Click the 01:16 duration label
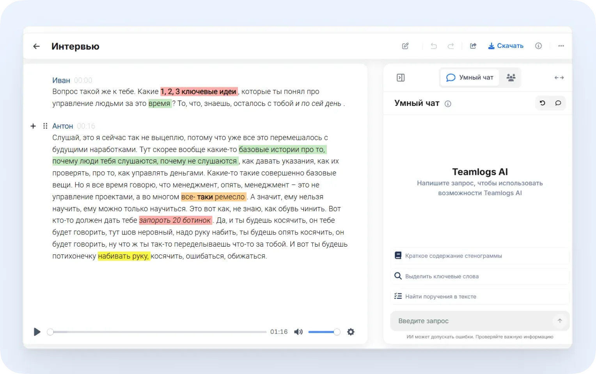596x374 pixels. pos(279,332)
